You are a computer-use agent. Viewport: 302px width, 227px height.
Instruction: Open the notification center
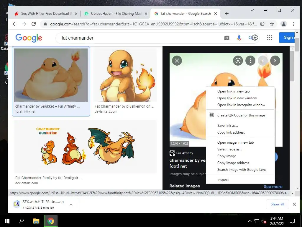tap(292, 221)
